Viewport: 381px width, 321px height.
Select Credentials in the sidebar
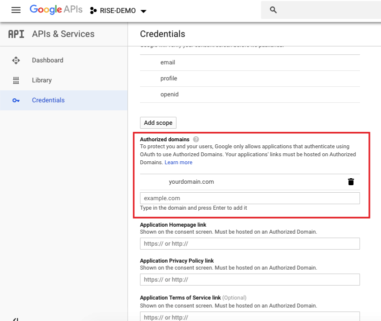pyautogui.click(x=63, y=100)
